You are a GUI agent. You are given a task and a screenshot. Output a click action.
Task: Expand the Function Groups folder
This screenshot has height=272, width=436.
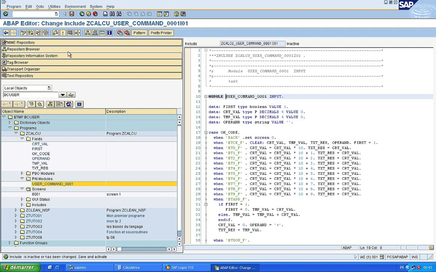point(10,243)
